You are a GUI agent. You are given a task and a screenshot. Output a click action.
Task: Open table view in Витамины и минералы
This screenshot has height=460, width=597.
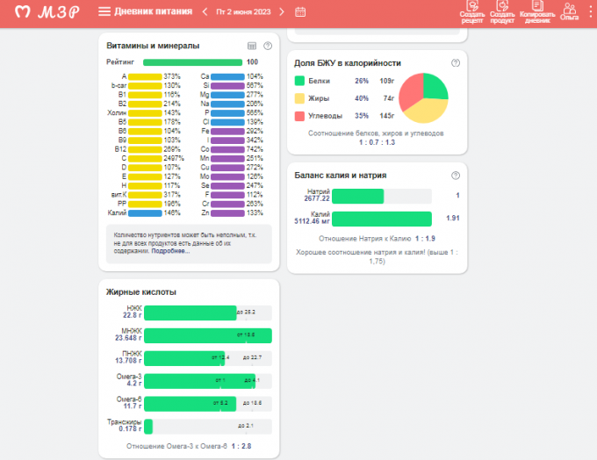tap(251, 46)
